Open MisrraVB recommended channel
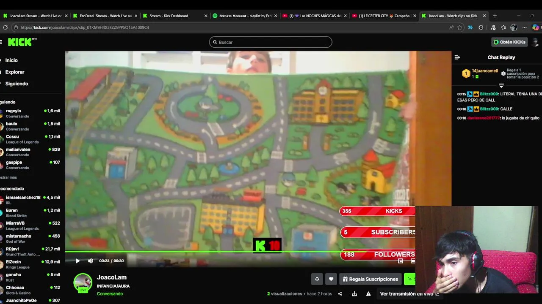The image size is (542, 304). tap(30, 225)
